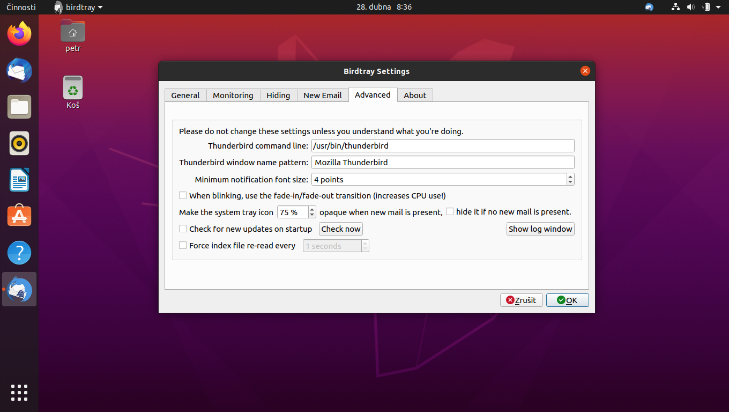Open LibreOffice Writer from the dock
The height and width of the screenshot is (412, 729).
pyautogui.click(x=19, y=180)
